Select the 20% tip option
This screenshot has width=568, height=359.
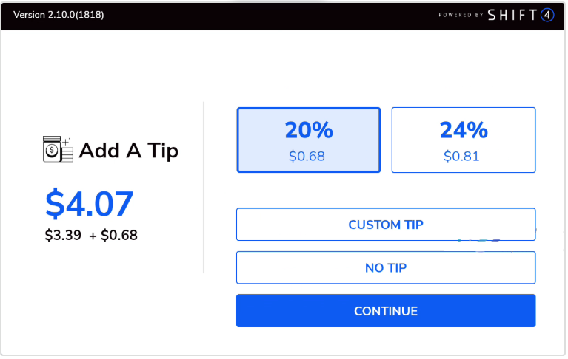[x=308, y=140]
